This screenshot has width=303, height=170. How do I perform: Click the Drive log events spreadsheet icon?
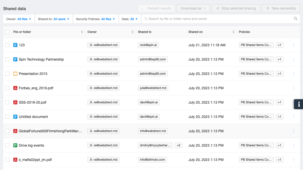coord(15,145)
